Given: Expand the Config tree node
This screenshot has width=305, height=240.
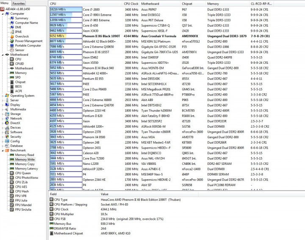Looking at the screenshot, I should point(3,141).
